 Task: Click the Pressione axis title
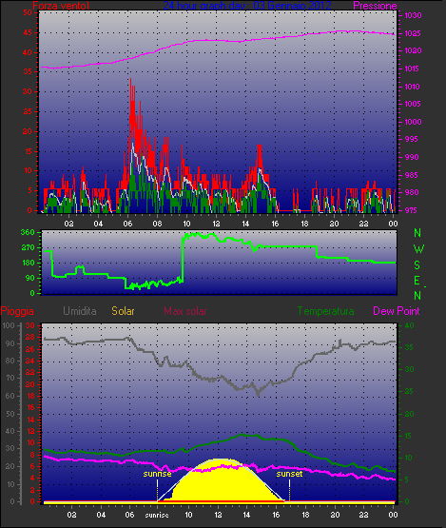point(375,6)
